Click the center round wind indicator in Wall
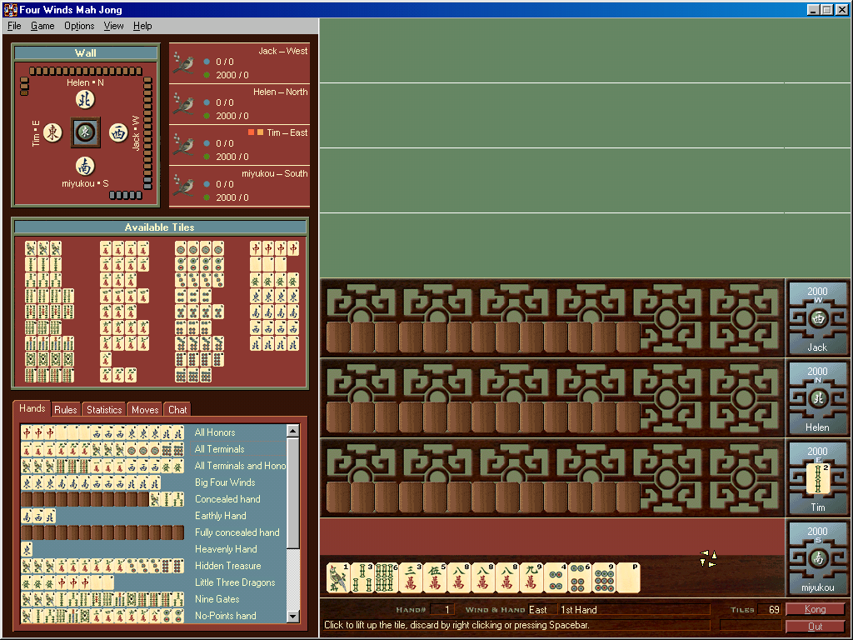 click(x=86, y=132)
